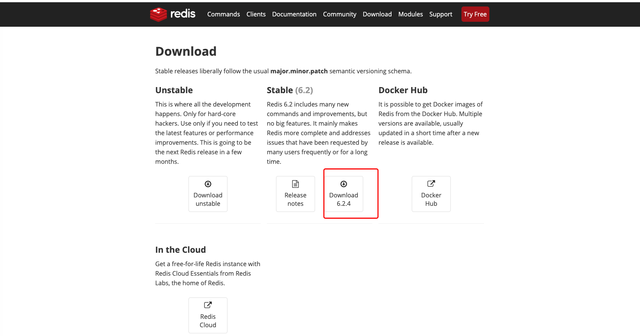Click the Download unstable label
Image resolution: width=640 pixels, height=336 pixels.
coord(208,199)
